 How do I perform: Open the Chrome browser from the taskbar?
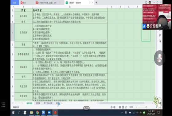(37, 113)
